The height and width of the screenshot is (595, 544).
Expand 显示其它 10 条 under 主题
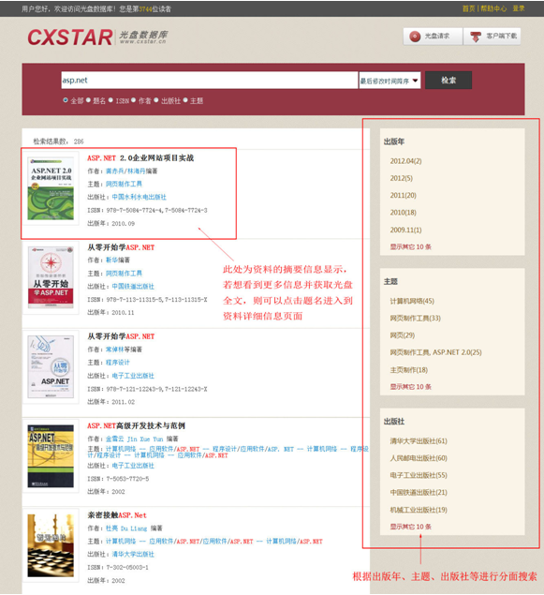click(410, 387)
